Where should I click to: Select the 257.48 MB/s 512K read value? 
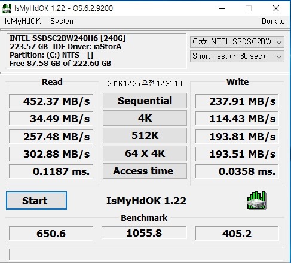click(x=51, y=137)
